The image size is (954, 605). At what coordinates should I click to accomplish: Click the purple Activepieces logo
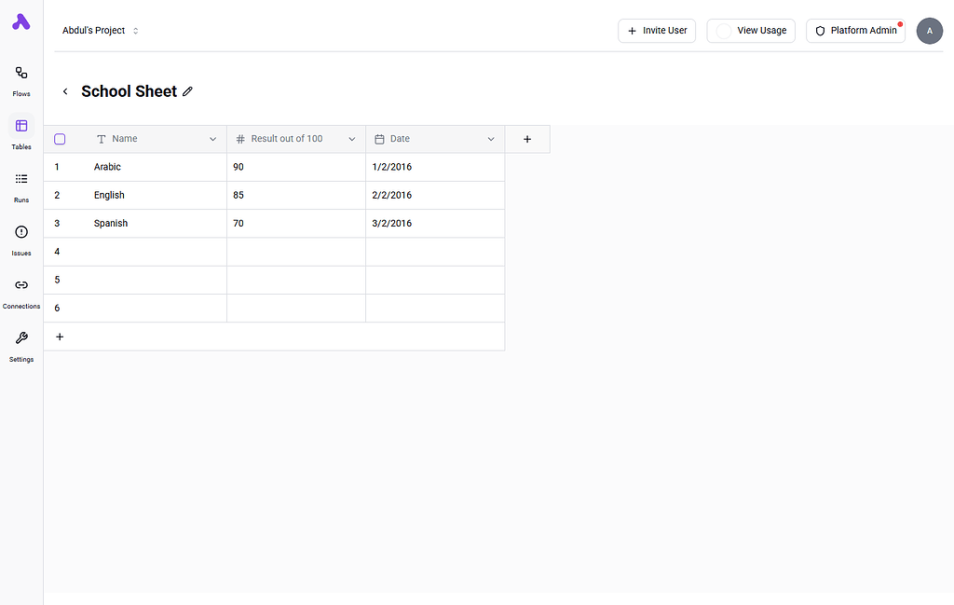(20, 21)
